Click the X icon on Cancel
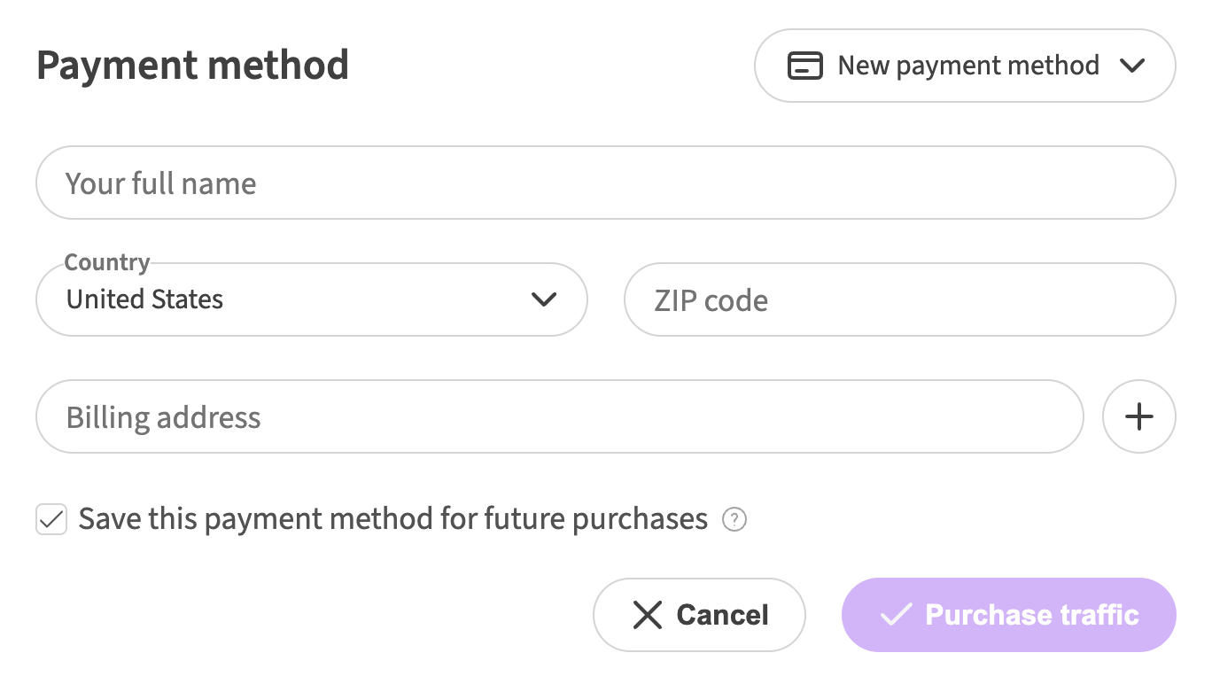 tap(648, 615)
